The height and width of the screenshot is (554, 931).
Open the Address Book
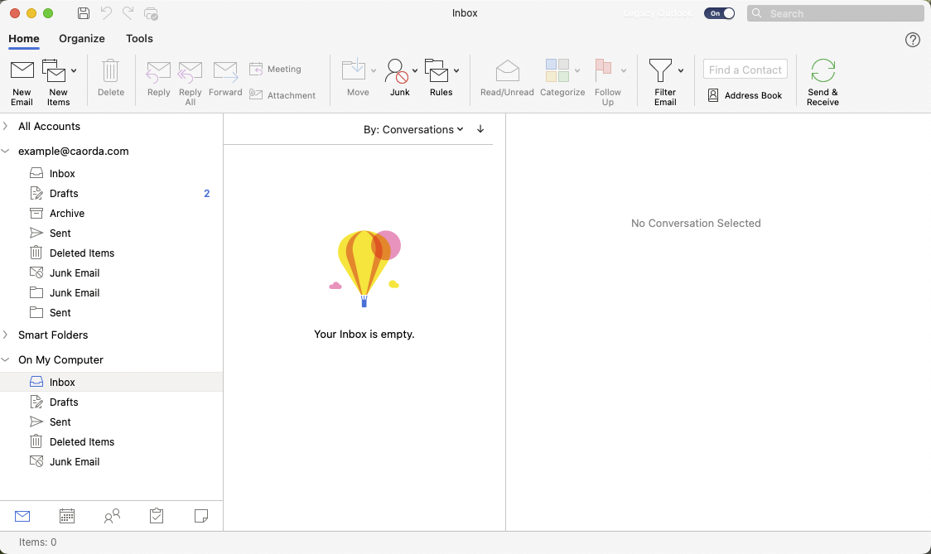coord(745,95)
